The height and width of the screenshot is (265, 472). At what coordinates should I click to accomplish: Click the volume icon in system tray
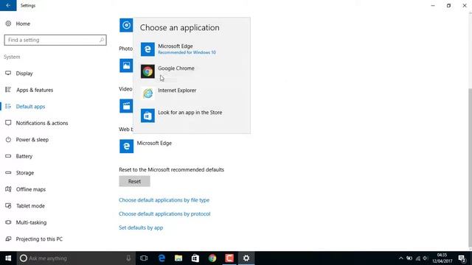coord(426,258)
